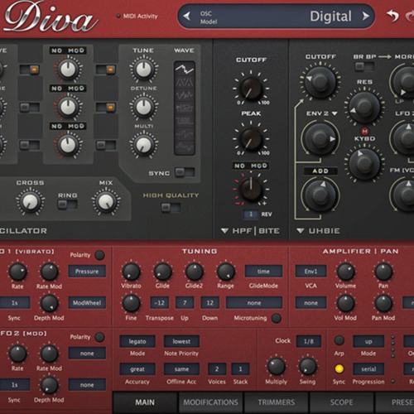Click the DETUNE knob
Viewport: 414px width, 414px height.
pyautogui.click(x=143, y=107)
